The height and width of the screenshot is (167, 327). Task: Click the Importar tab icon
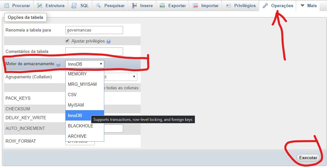(x=195, y=6)
